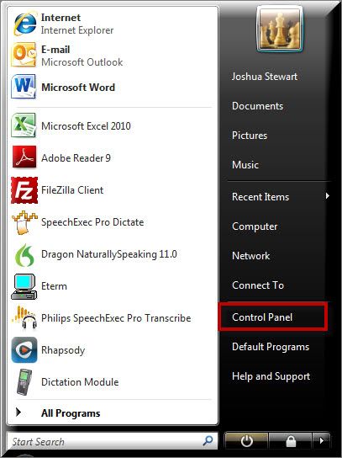Launch Rhapsody player icon

[x=24, y=350]
